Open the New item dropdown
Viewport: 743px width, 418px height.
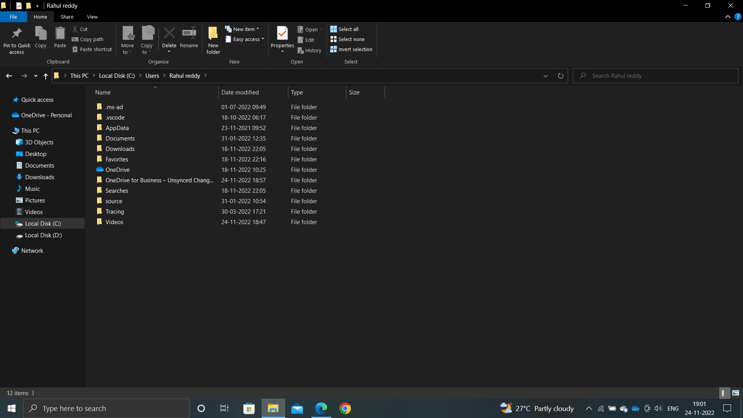point(242,29)
